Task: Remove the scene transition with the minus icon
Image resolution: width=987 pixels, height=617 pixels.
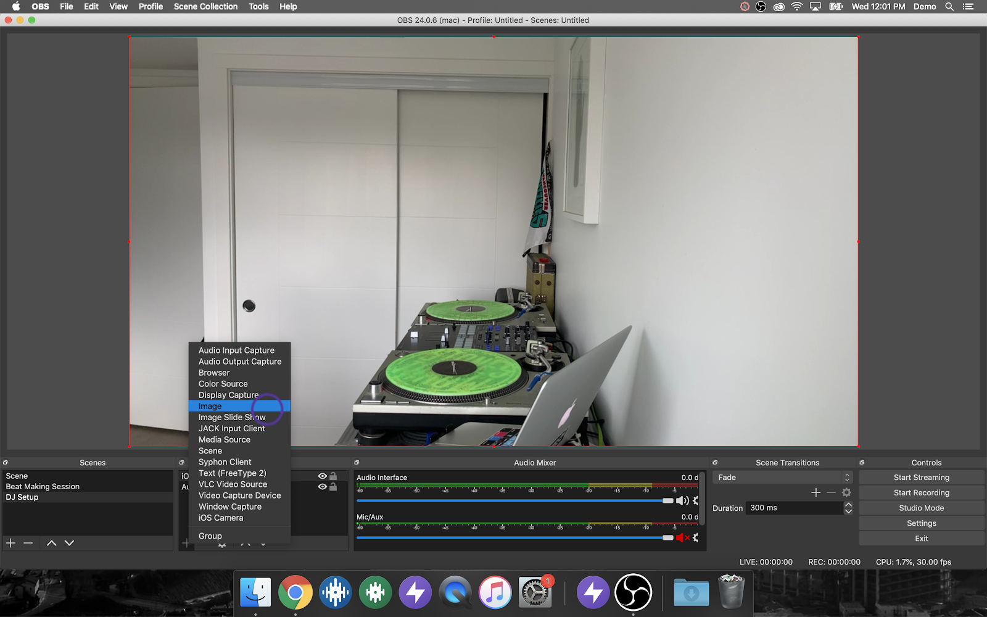Action: tap(831, 492)
